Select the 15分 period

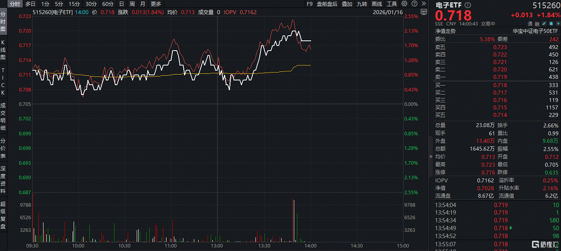74,4
